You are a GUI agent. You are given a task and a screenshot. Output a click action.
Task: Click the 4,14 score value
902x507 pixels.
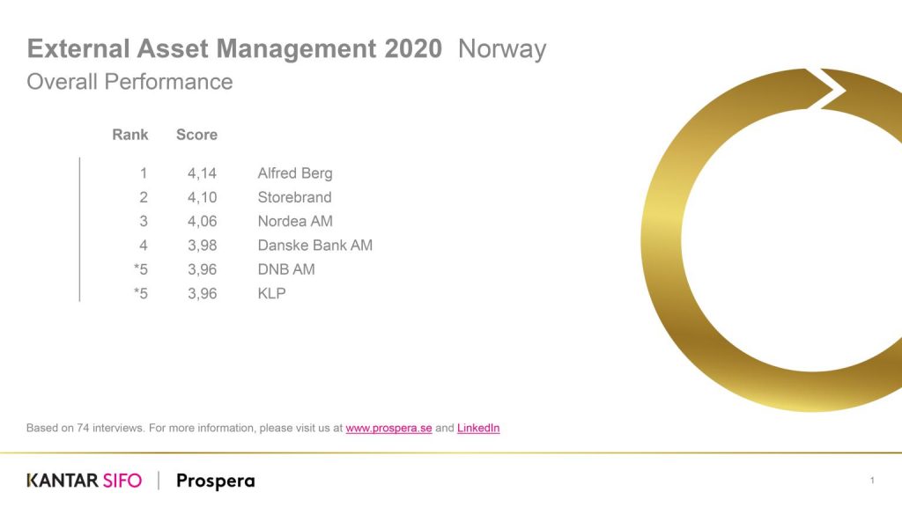202,173
